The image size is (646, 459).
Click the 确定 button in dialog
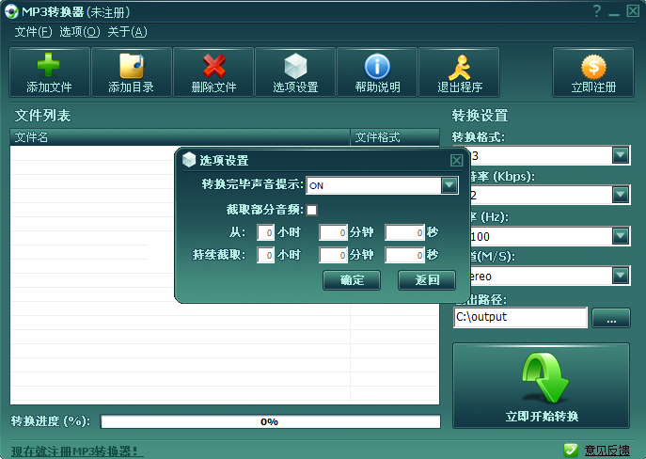pos(352,280)
